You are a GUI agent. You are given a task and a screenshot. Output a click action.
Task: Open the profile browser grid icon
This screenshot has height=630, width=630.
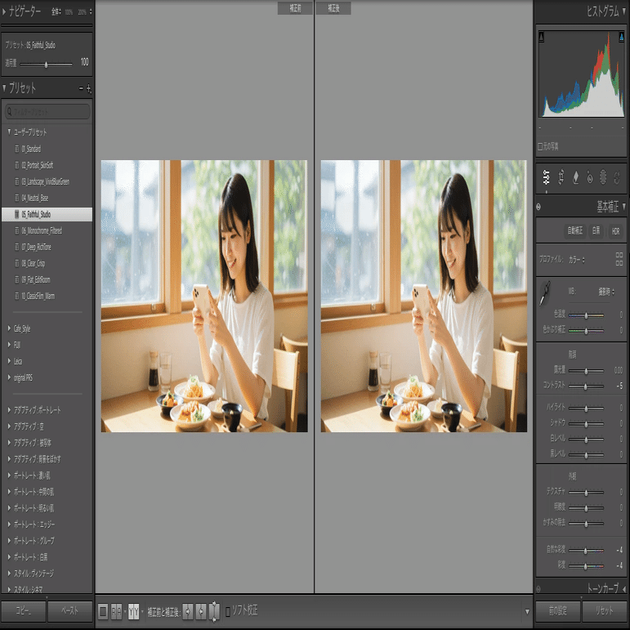(619, 259)
